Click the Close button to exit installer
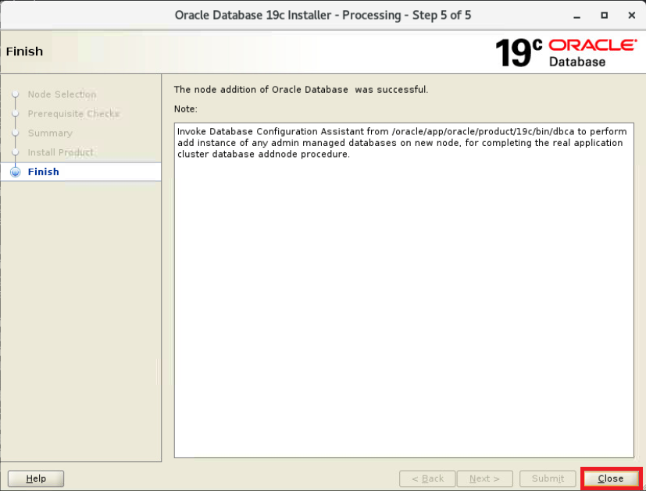This screenshot has width=646, height=491. tap(611, 479)
